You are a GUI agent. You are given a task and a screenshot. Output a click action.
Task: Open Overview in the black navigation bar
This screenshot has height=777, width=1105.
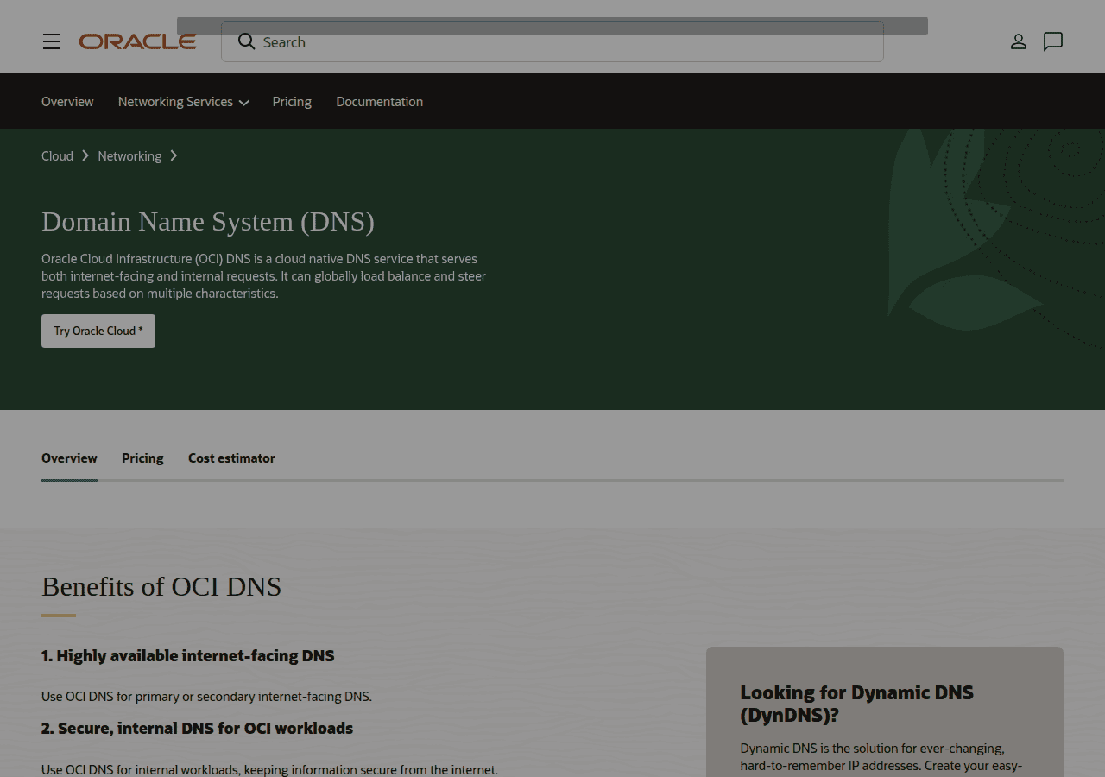(67, 102)
